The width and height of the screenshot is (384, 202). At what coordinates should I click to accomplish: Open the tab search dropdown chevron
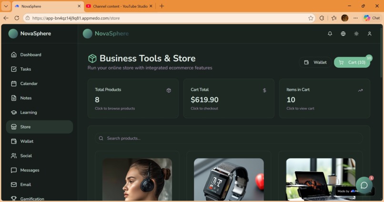click(6, 6)
